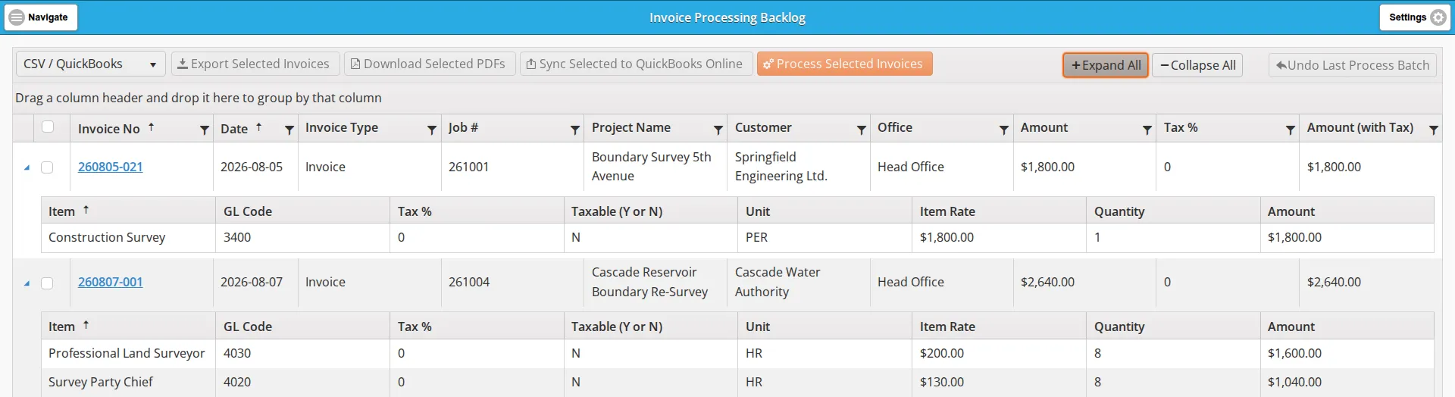
Task: Click job number 261004
Action: 469,282
